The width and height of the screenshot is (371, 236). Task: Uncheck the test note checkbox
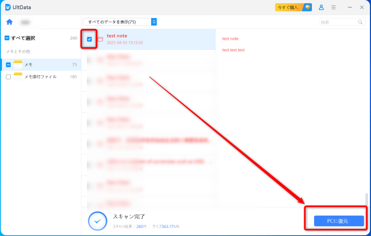pos(89,39)
